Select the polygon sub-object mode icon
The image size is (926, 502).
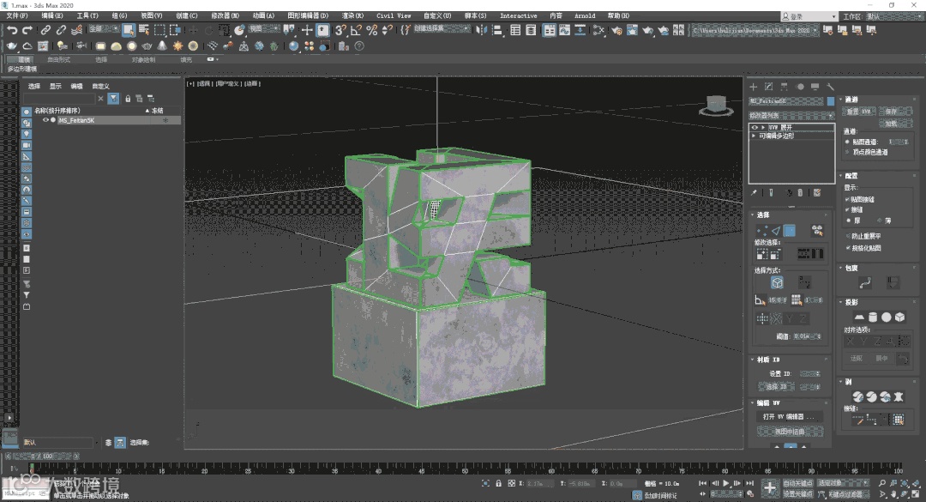tap(790, 230)
